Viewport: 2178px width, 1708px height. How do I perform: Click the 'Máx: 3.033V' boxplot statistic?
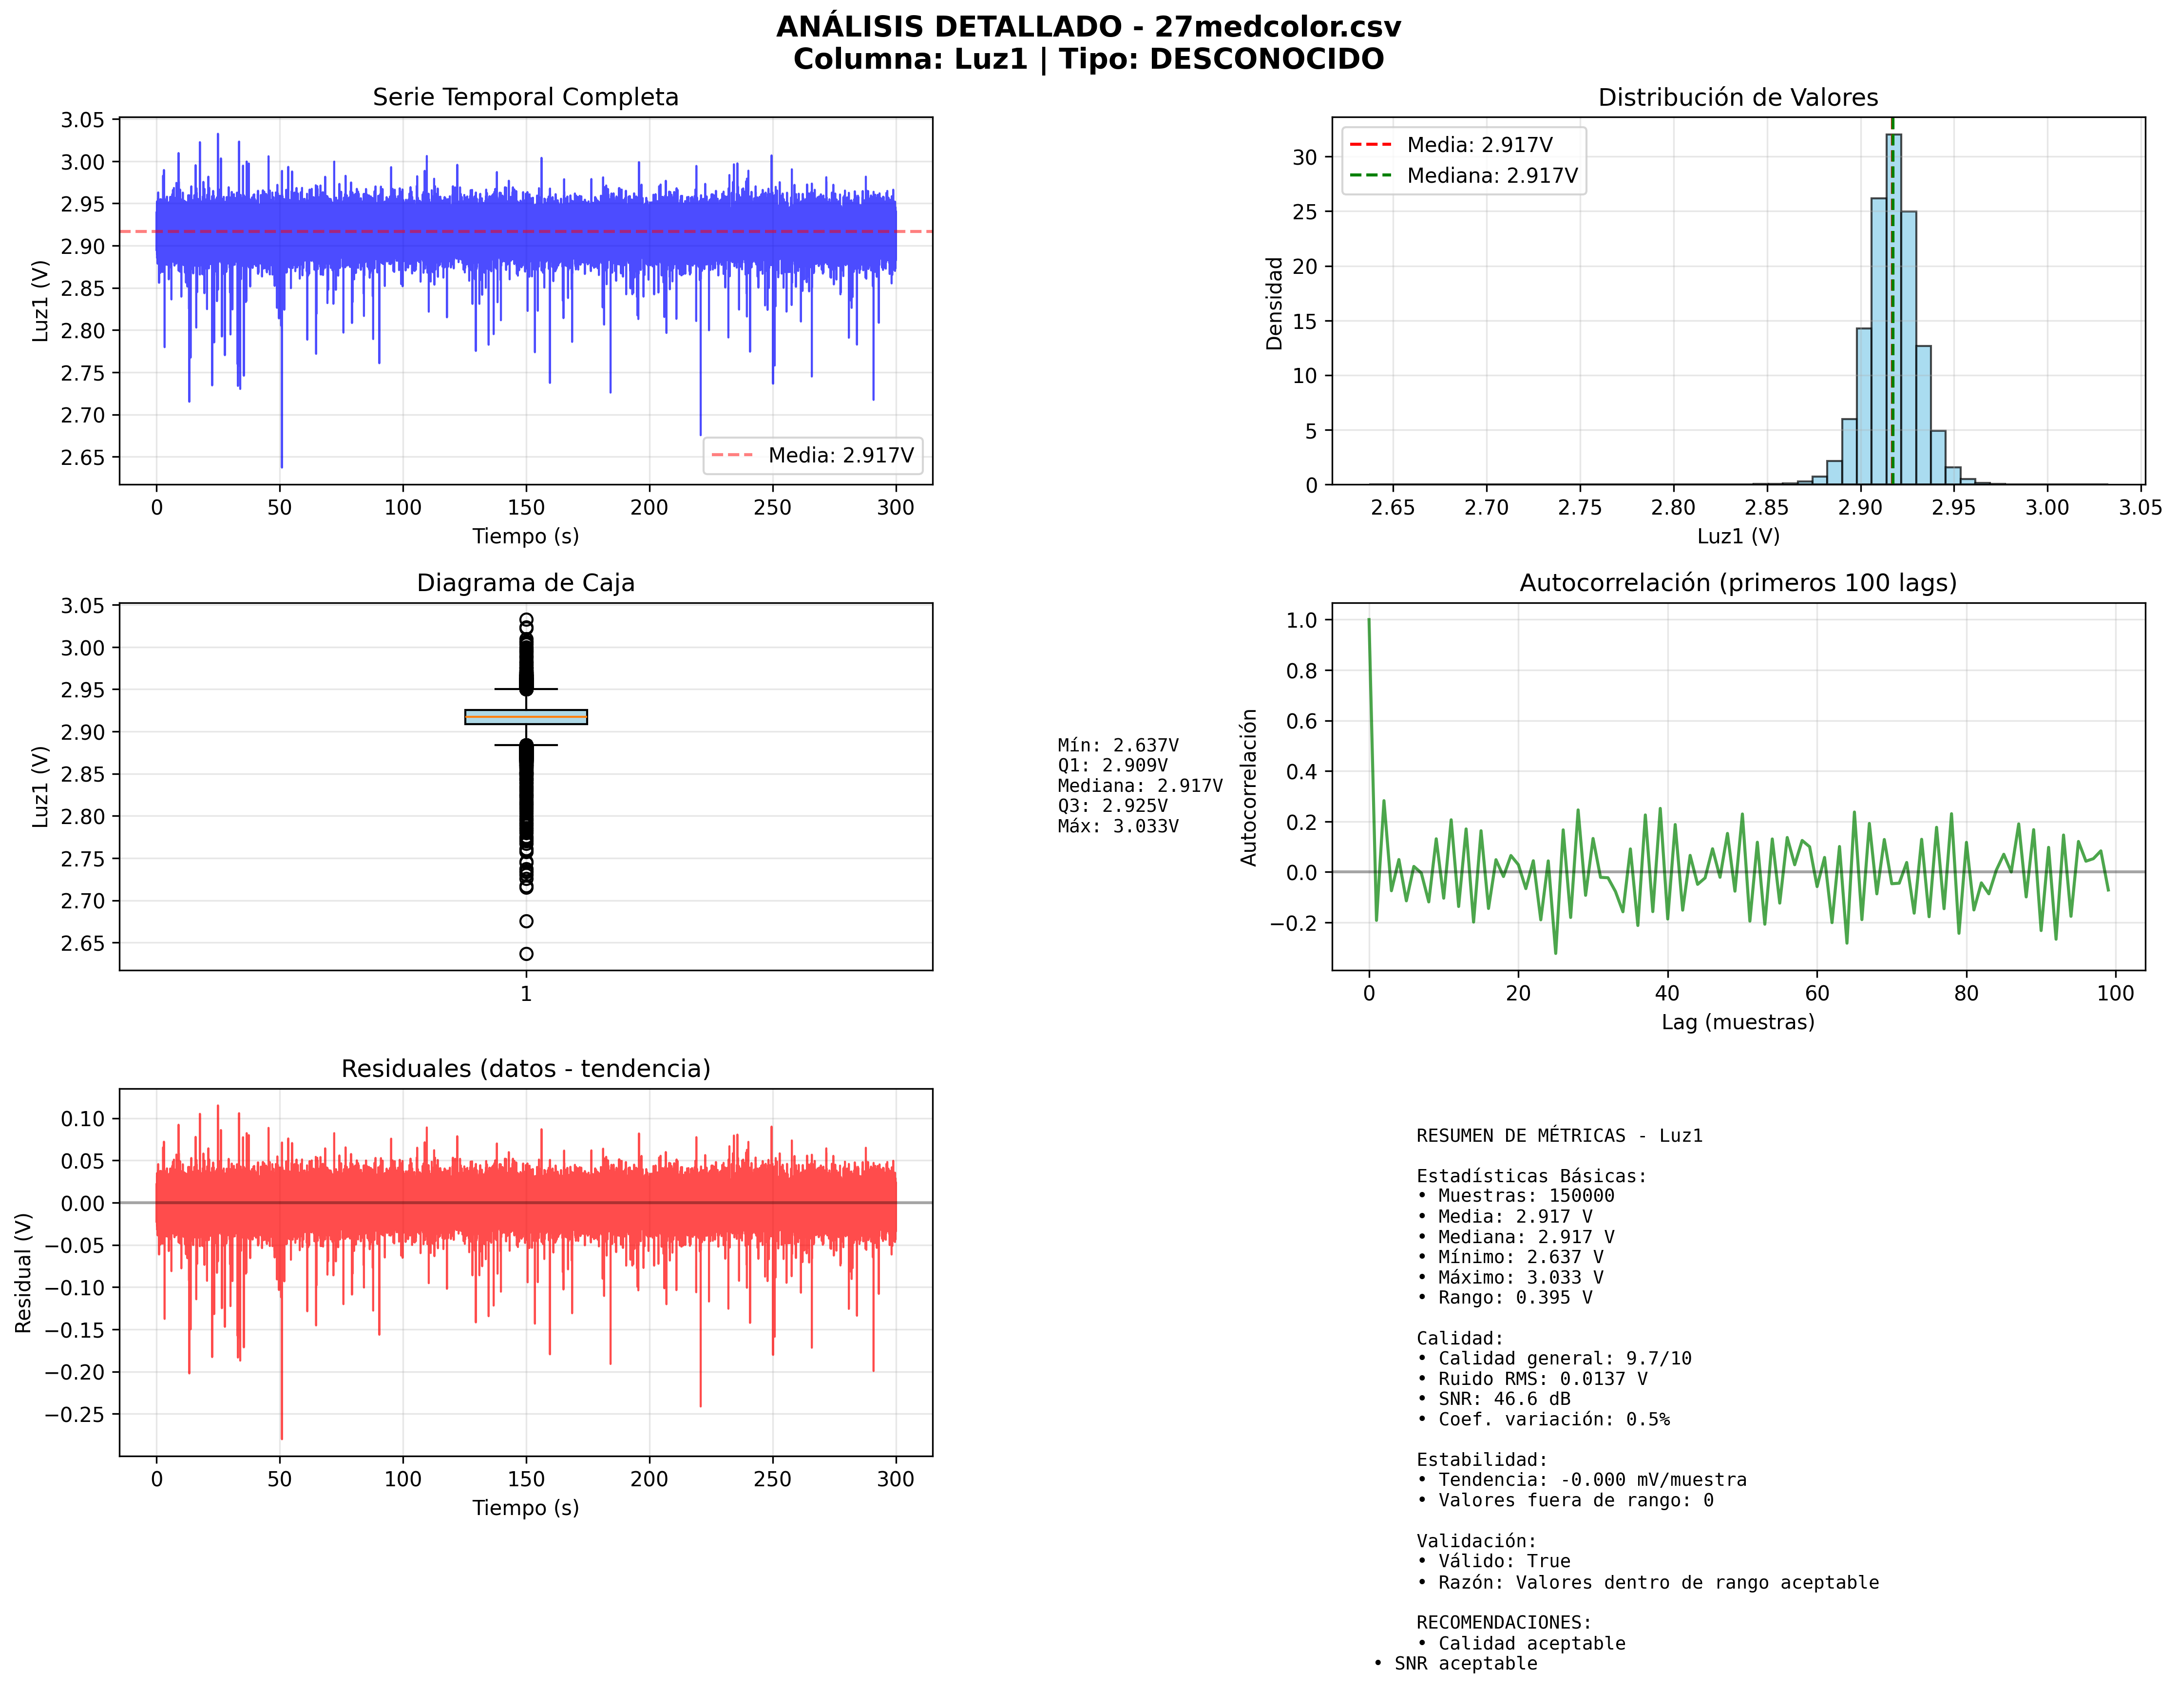(1118, 826)
